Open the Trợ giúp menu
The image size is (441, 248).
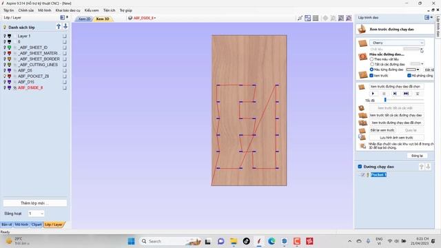[125, 10]
